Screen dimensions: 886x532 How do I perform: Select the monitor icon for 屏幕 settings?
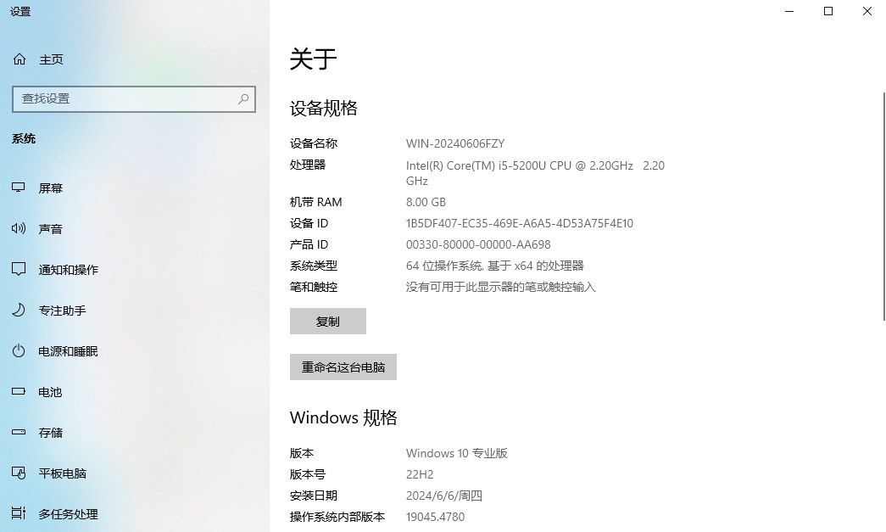tap(19, 188)
